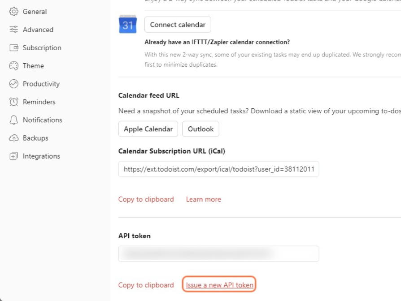Click the Advanced sliders icon
The height and width of the screenshot is (301, 401).
coord(14,30)
